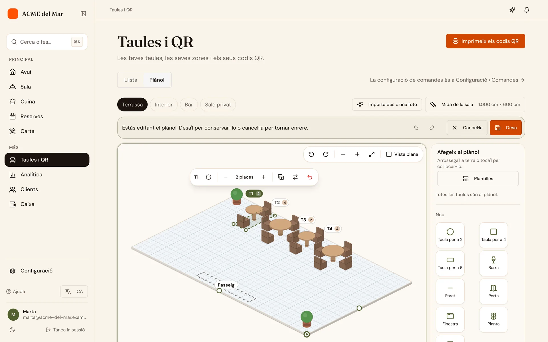The height and width of the screenshot is (342, 548).
Task: Expand the floor plan to fullscreen
Action: [372, 154]
